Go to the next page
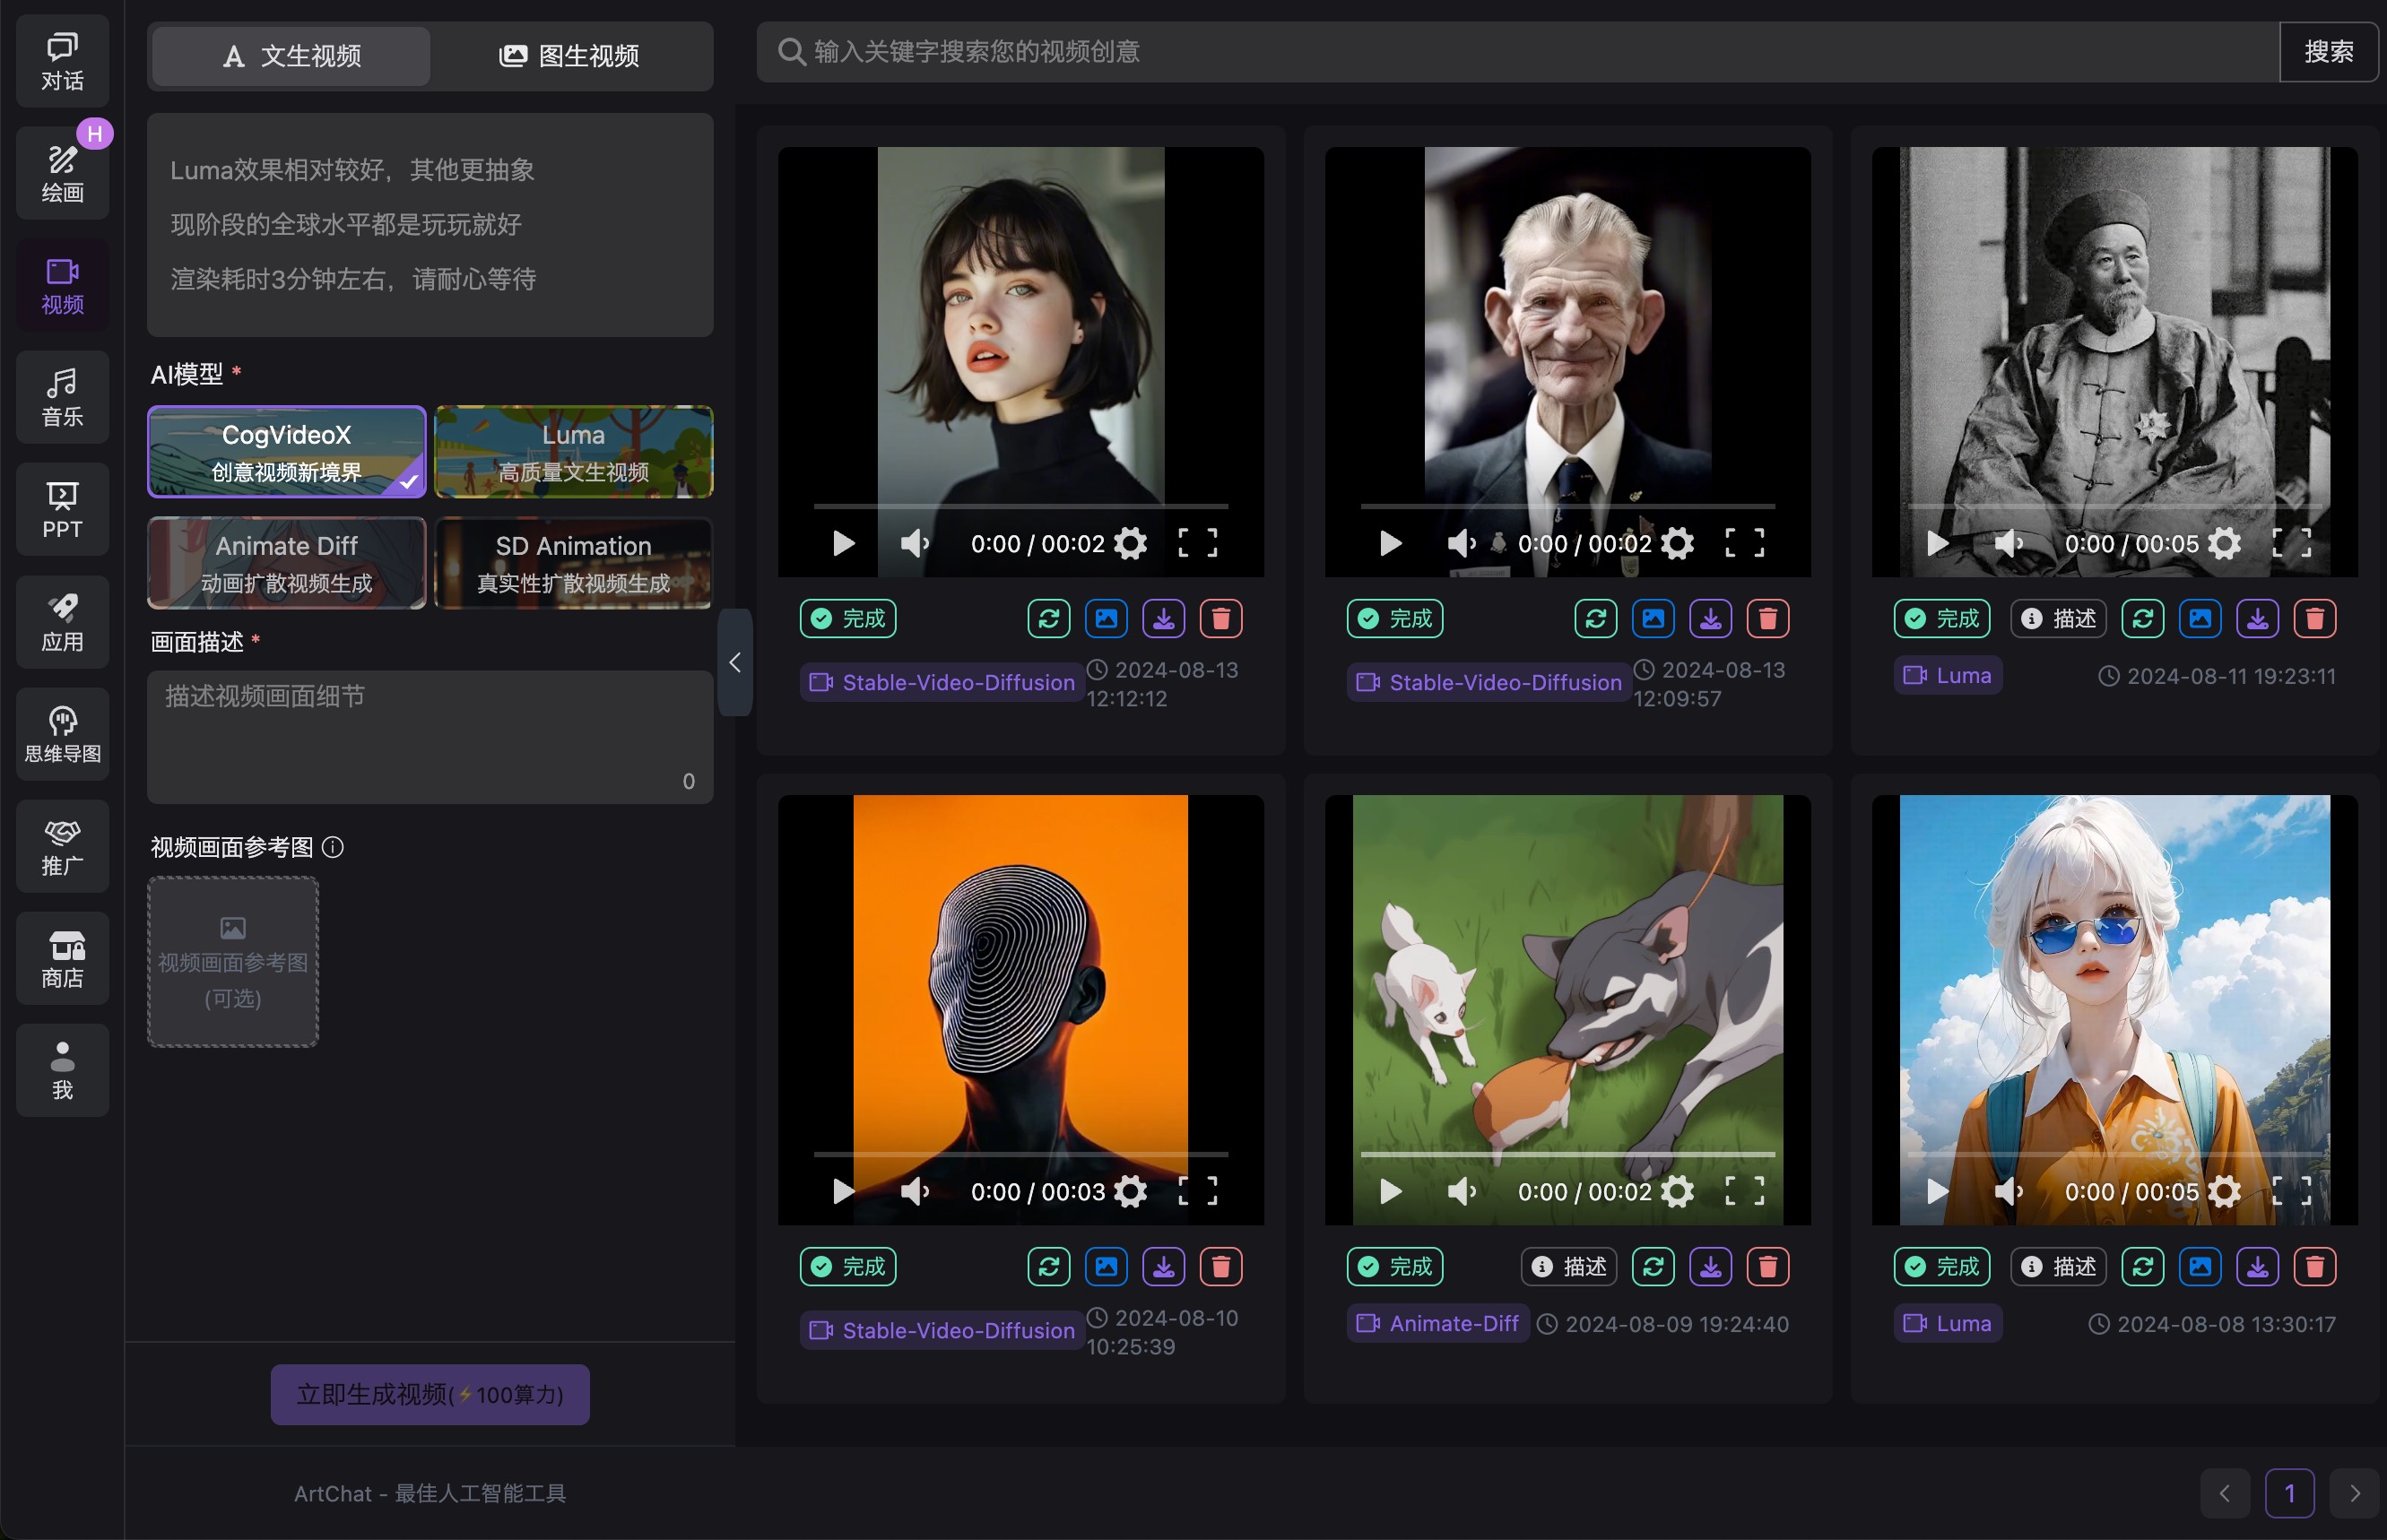The image size is (2387, 1540). pyautogui.click(x=2354, y=1493)
